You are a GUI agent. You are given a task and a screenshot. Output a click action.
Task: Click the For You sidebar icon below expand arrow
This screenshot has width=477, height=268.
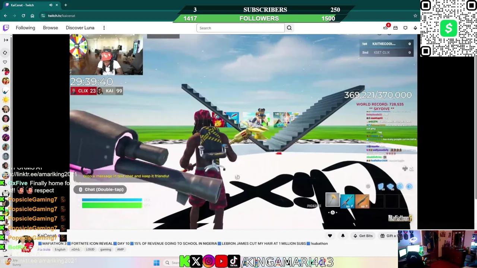click(x=5, y=52)
